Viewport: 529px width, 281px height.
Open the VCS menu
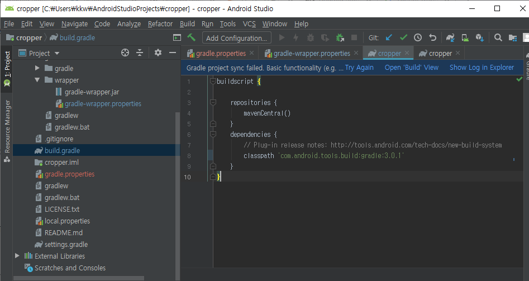click(x=249, y=23)
